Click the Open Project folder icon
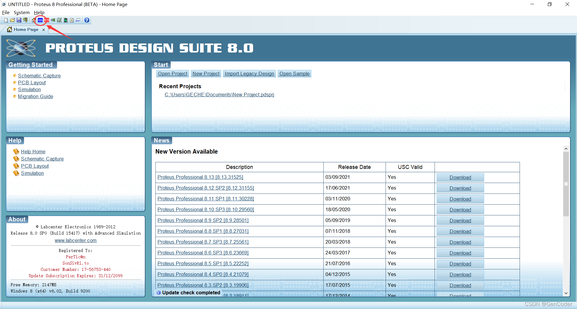This screenshot has height=309, width=577. point(13,20)
